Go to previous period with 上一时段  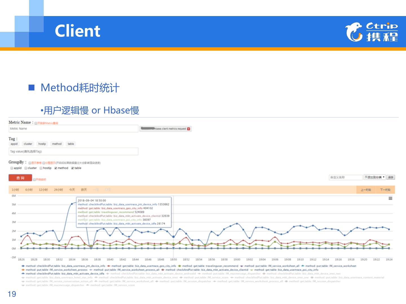coord(366,190)
